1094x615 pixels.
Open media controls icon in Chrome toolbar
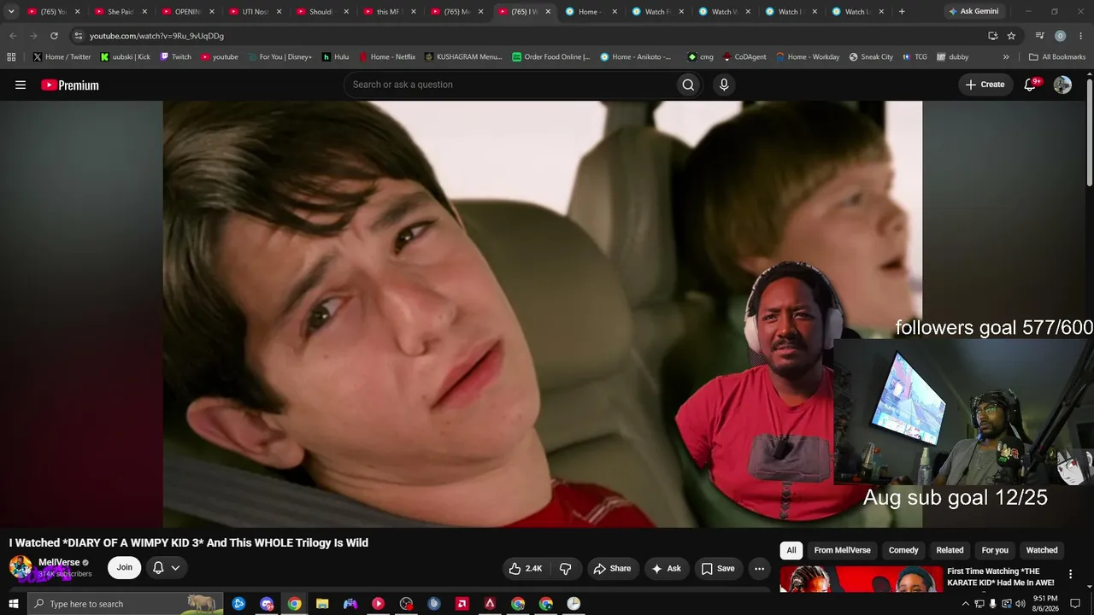[x=1039, y=36]
